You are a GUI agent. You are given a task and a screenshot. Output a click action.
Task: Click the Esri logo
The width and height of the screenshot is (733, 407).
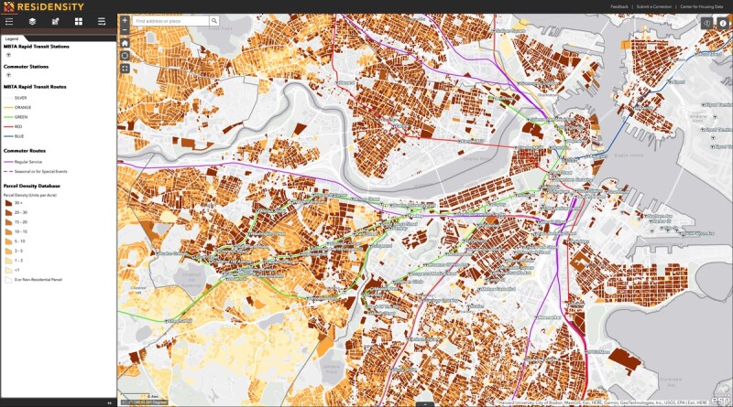(721, 401)
